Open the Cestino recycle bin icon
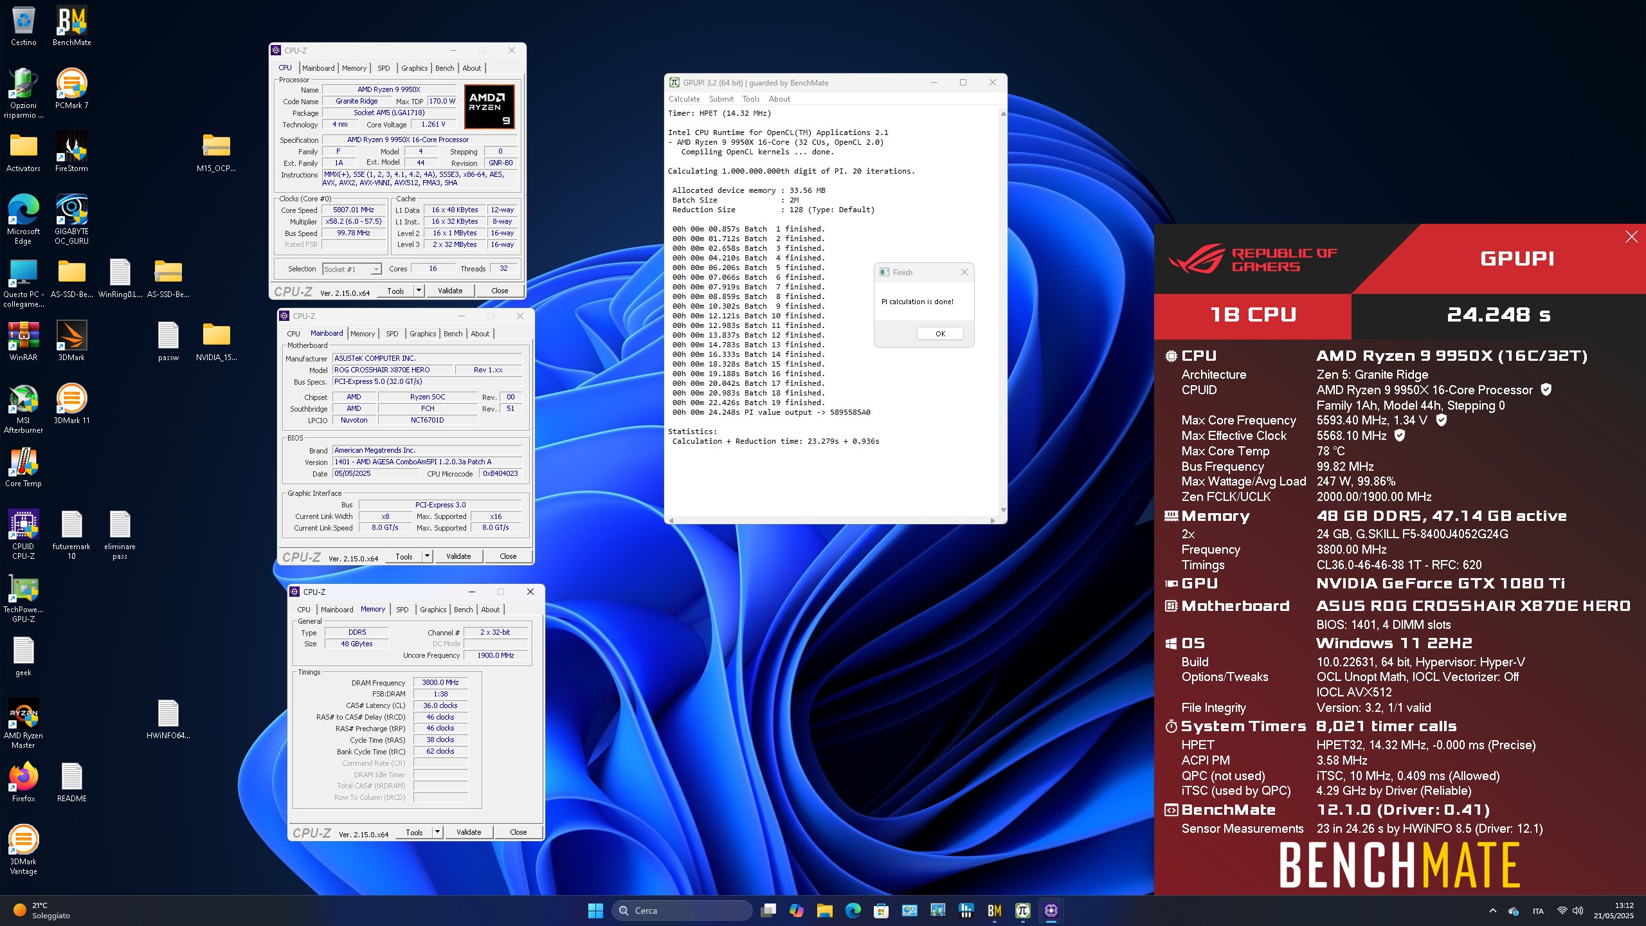Image resolution: width=1646 pixels, height=926 pixels. pos(23,27)
